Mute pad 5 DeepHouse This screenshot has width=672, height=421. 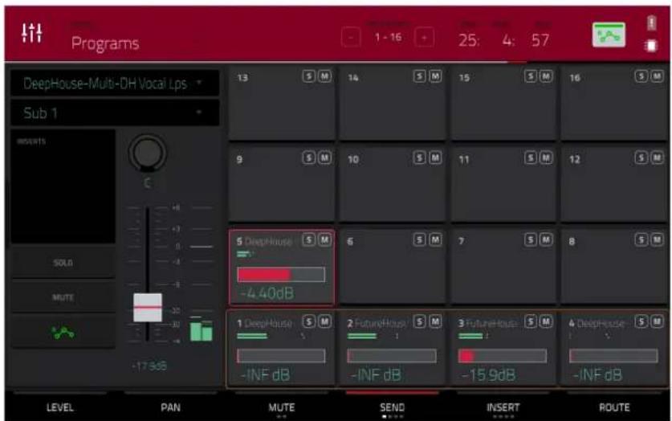tap(325, 239)
